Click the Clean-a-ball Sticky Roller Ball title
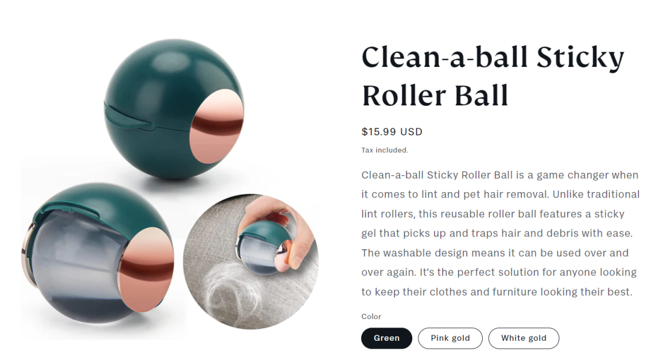 (493, 76)
